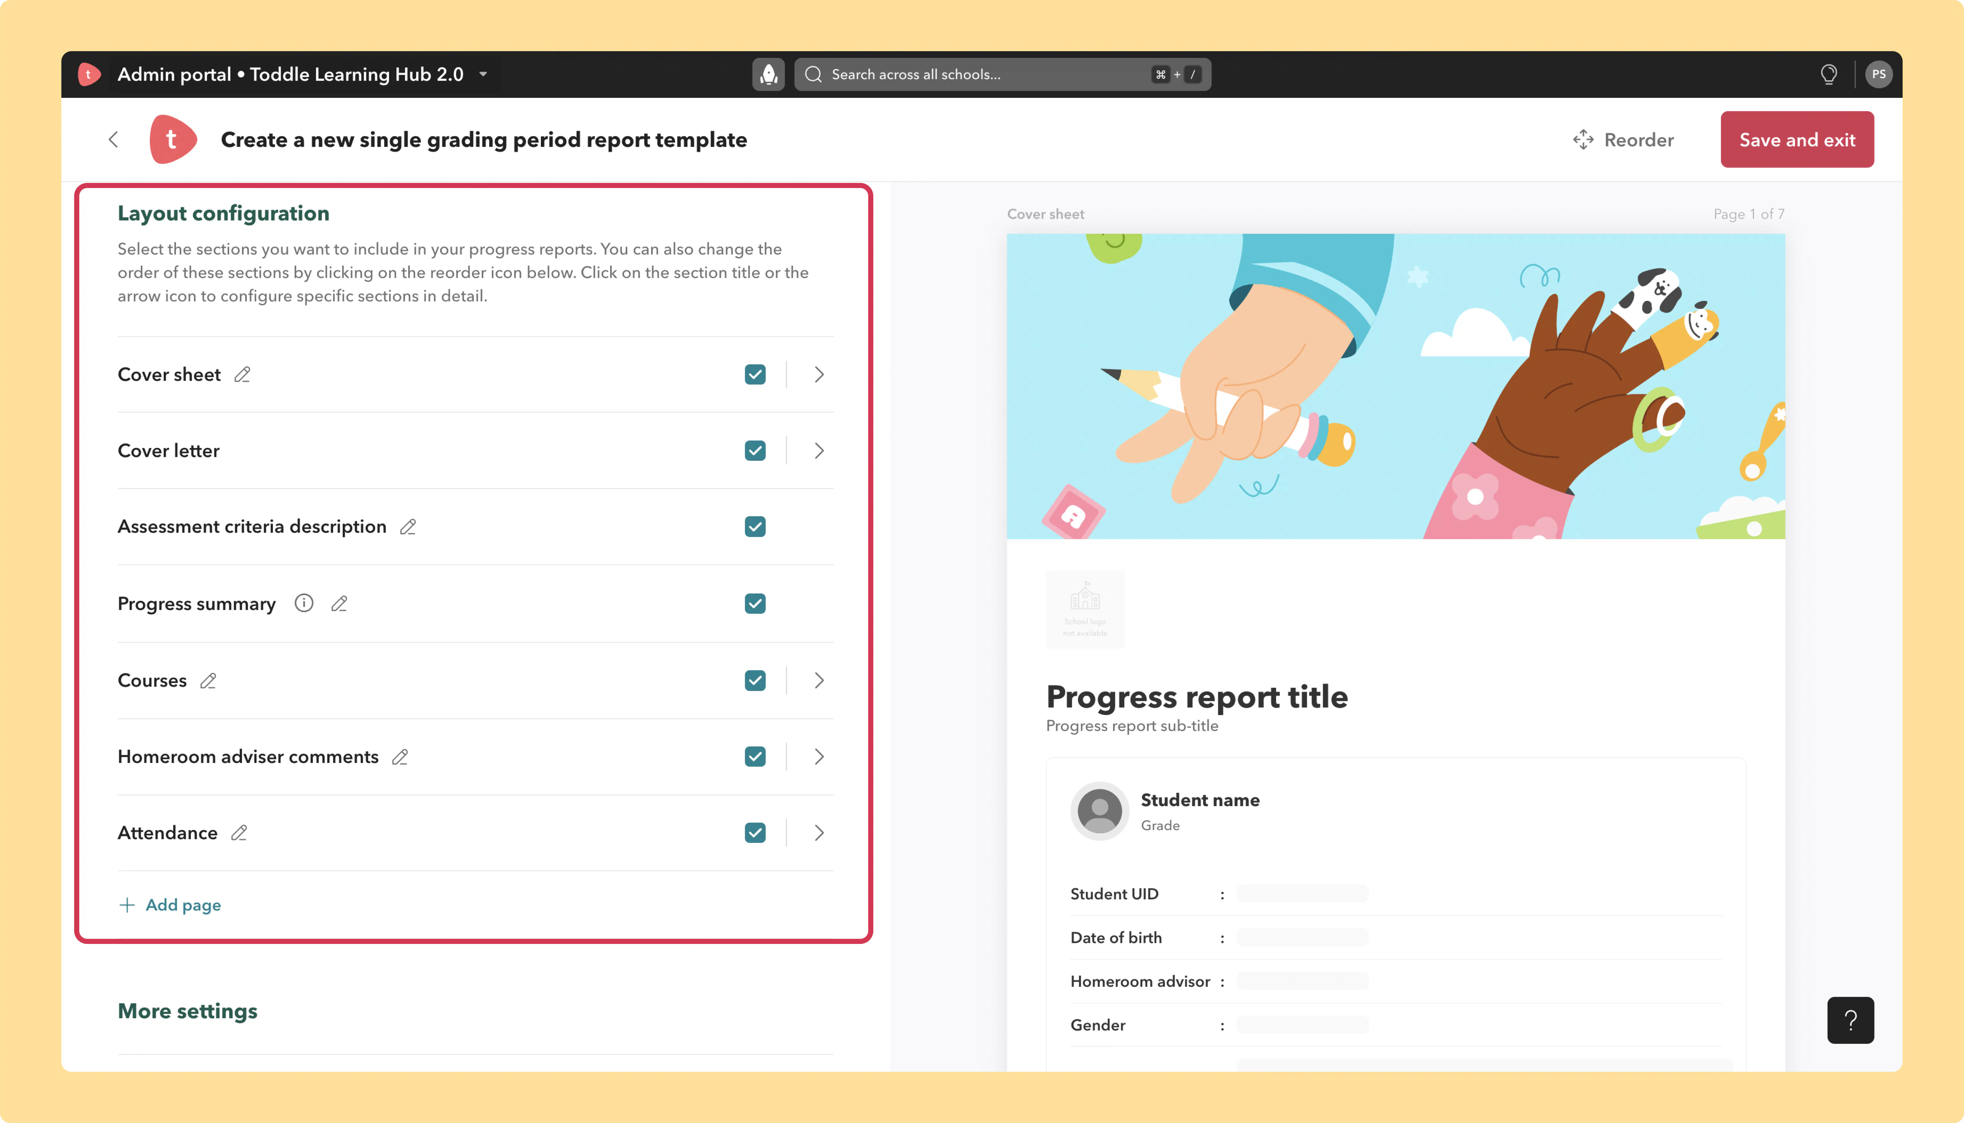This screenshot has width=1964, height=1123.
Task: Click the Toddle logo in top bar
Action: pos(89,74)
